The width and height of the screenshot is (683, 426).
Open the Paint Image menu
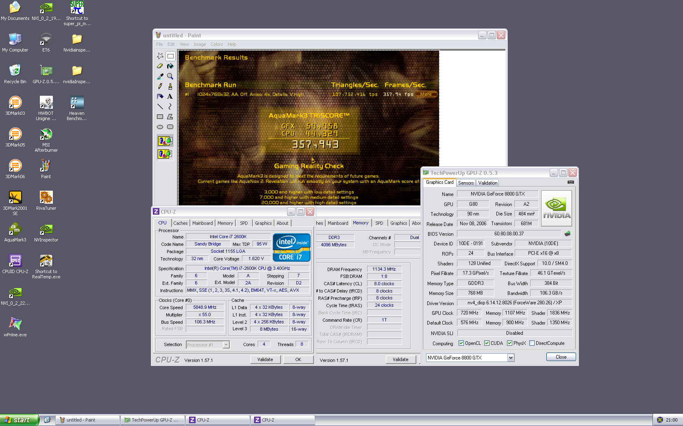pyautogui.click(x=200, y=44)
